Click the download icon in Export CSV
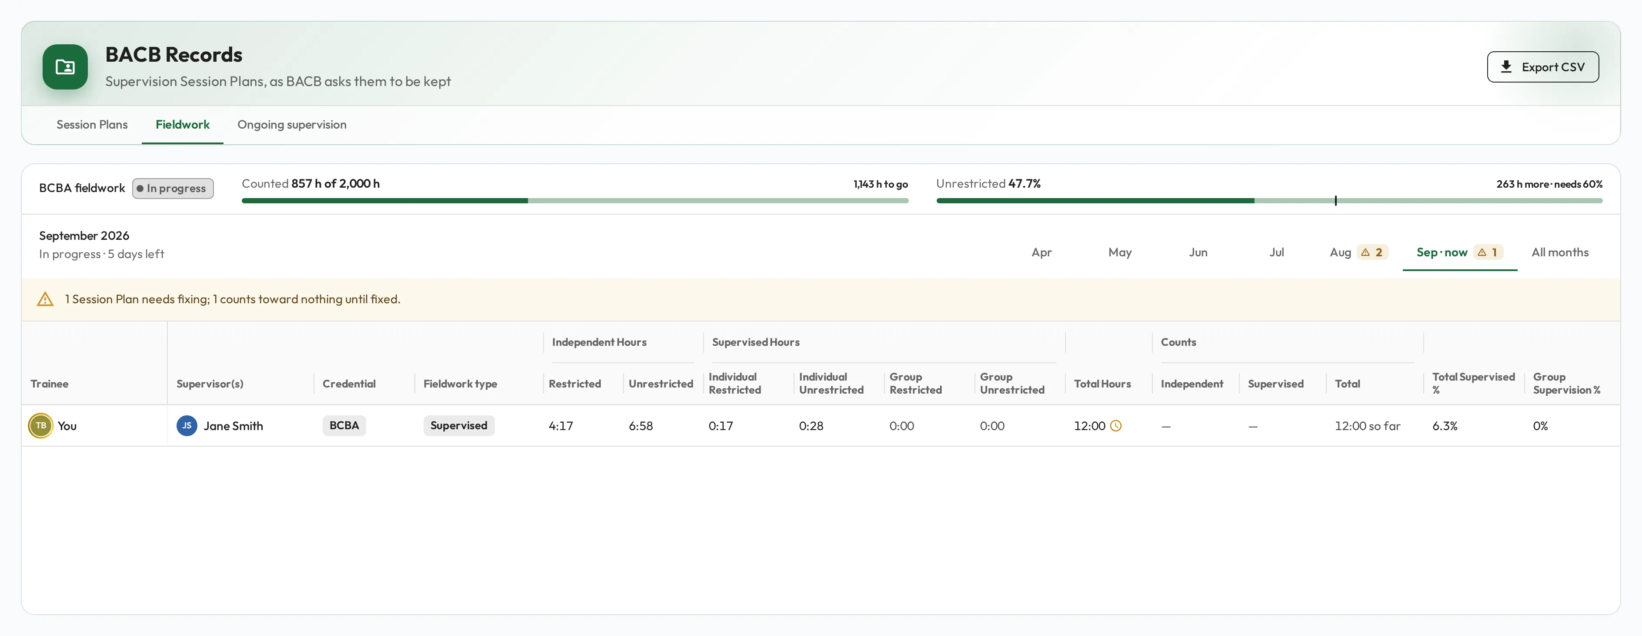This screenshot has height=636, width=1642. coord(1505,67)
